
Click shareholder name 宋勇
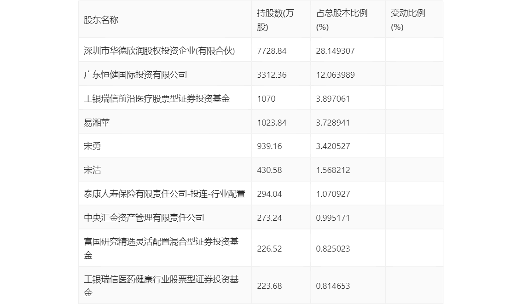[x=92, y=146]
